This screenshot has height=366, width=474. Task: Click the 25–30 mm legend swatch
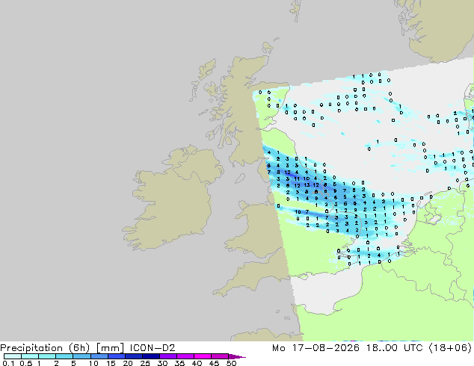[150, 356]
